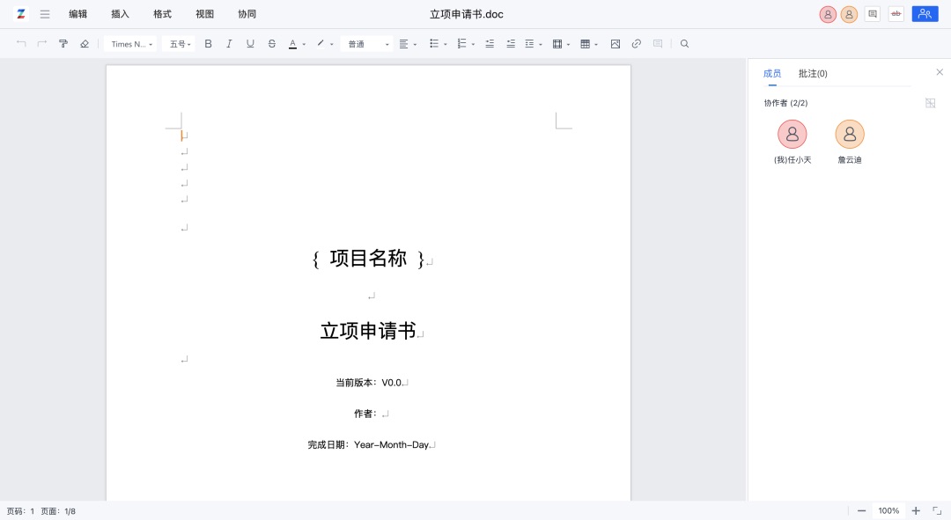951x520 pixels.
Task: Click the 页面: 1/8 status text
Action: tap(58, 511)
